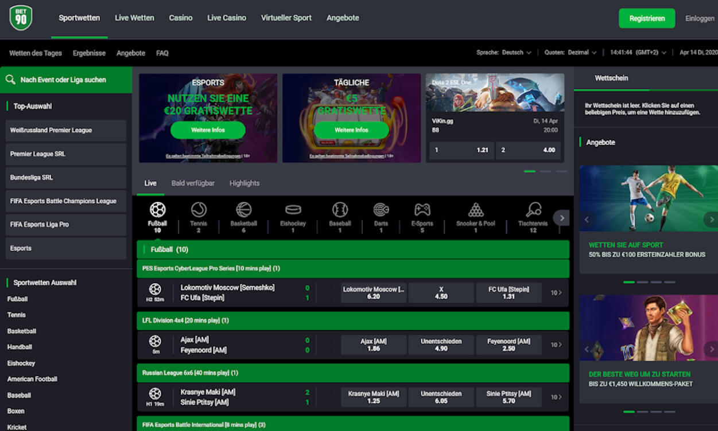Go to the Casino tab

(x=181, y=18)
